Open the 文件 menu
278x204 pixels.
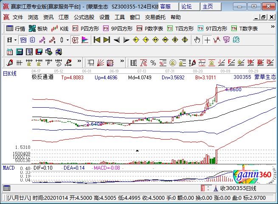pos(18,17)
